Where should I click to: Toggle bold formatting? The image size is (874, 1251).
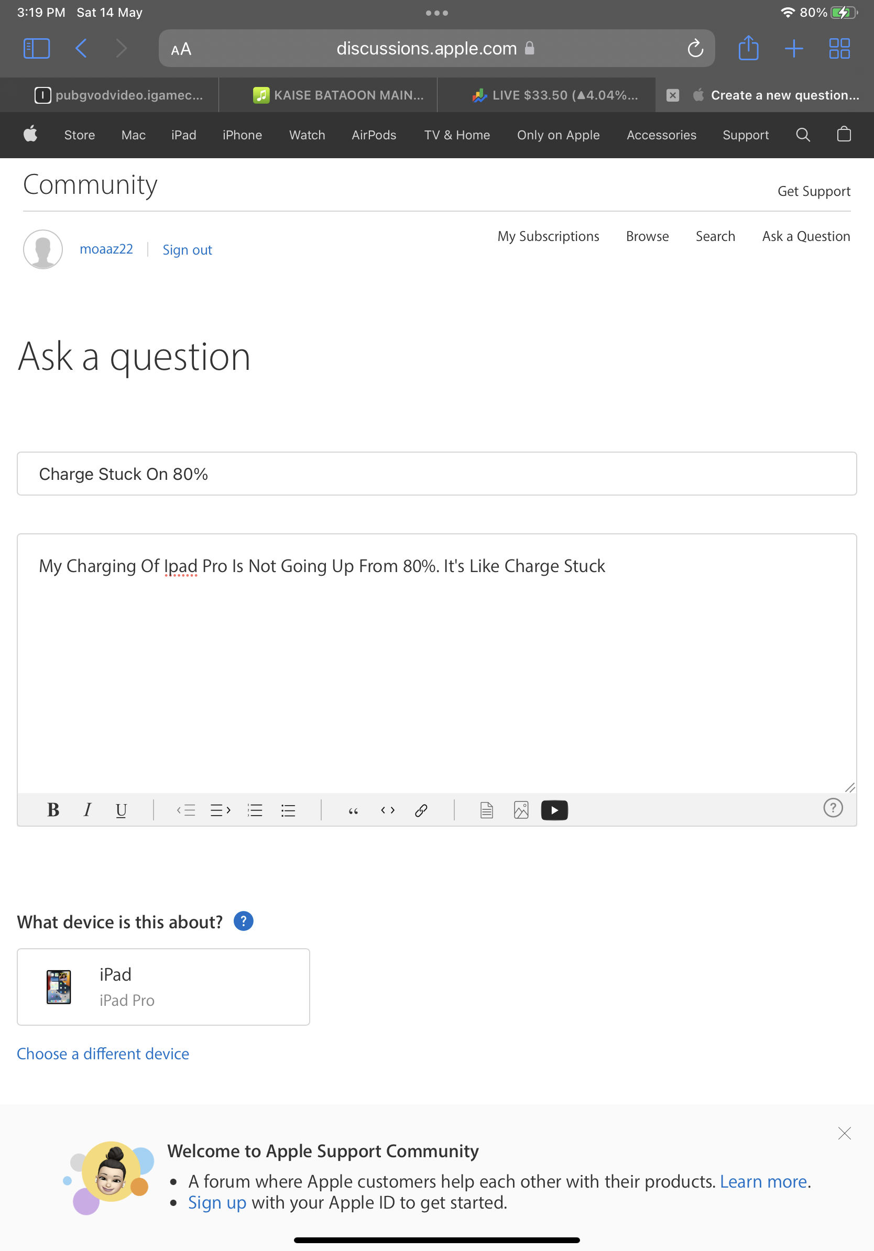[x=53, y=810]
